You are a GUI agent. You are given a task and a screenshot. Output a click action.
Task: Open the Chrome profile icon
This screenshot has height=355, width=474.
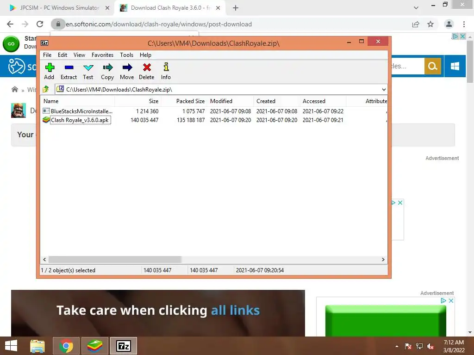449,24
